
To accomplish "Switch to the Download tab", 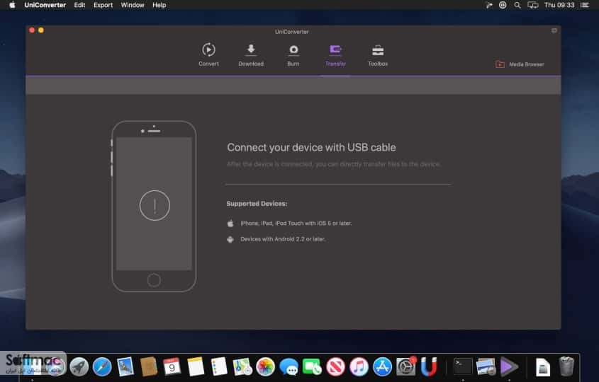I will point(251,55).
